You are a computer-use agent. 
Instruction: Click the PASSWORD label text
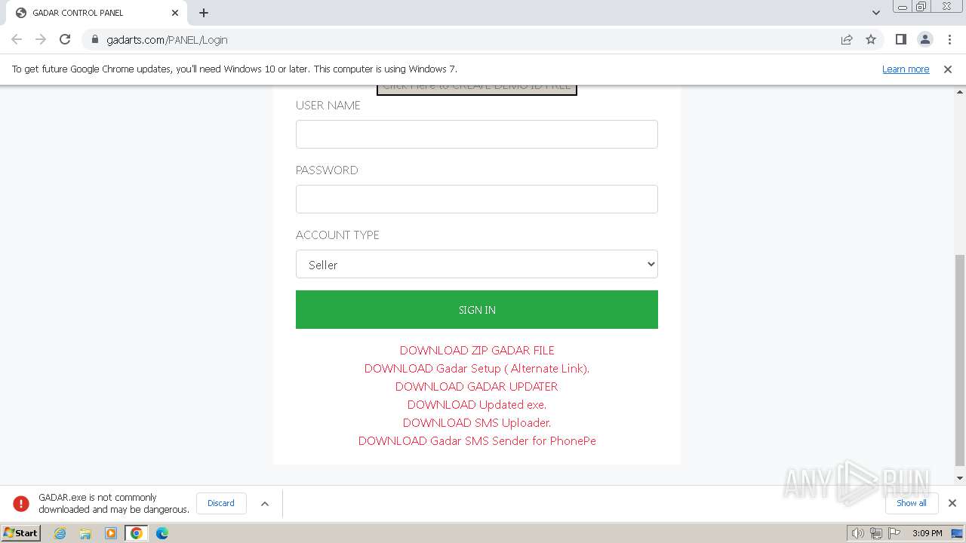tap(327, 170)
